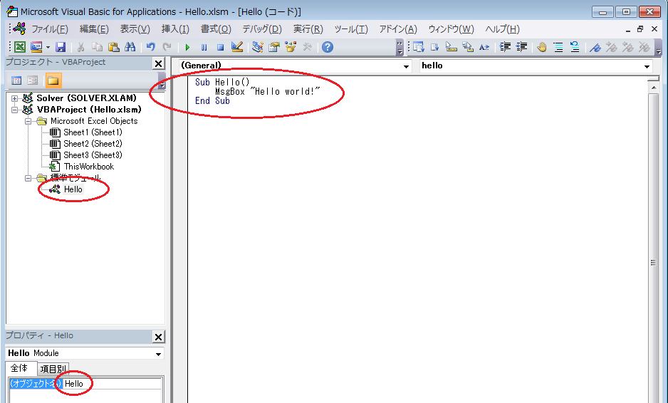
Task: Click the Quick Info icon
Action: 452,47
